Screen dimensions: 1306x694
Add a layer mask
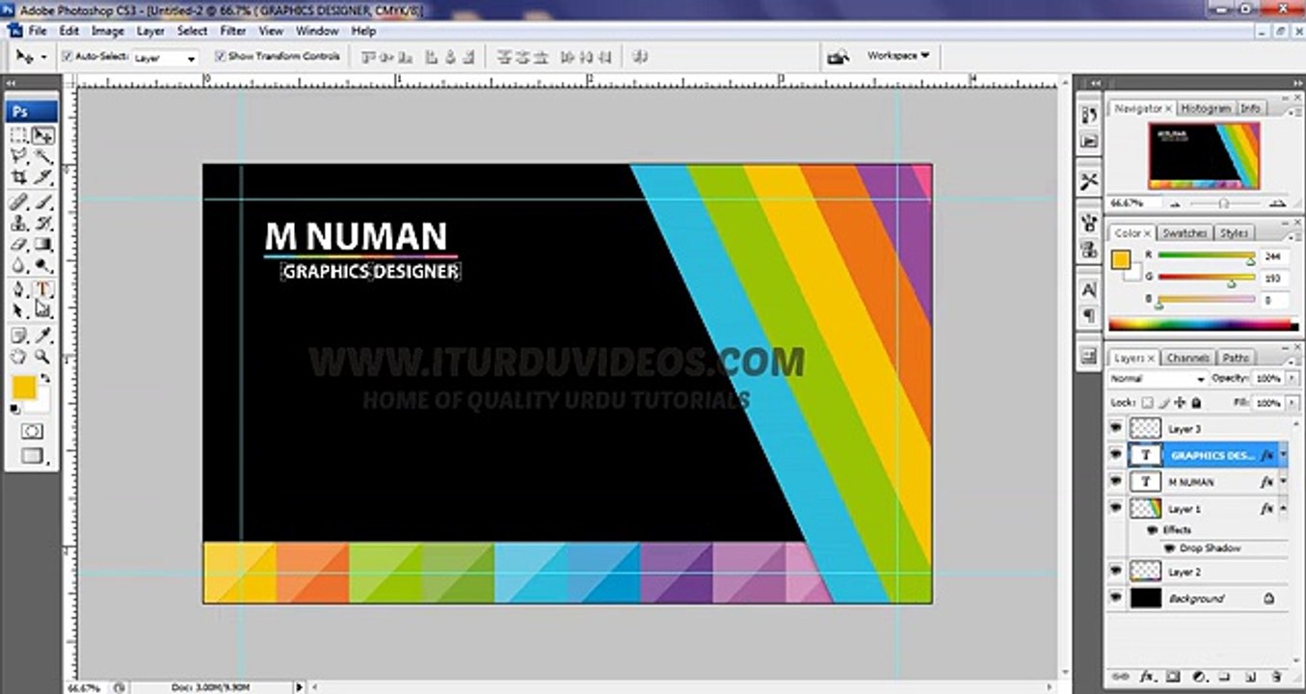(1173, 677)
